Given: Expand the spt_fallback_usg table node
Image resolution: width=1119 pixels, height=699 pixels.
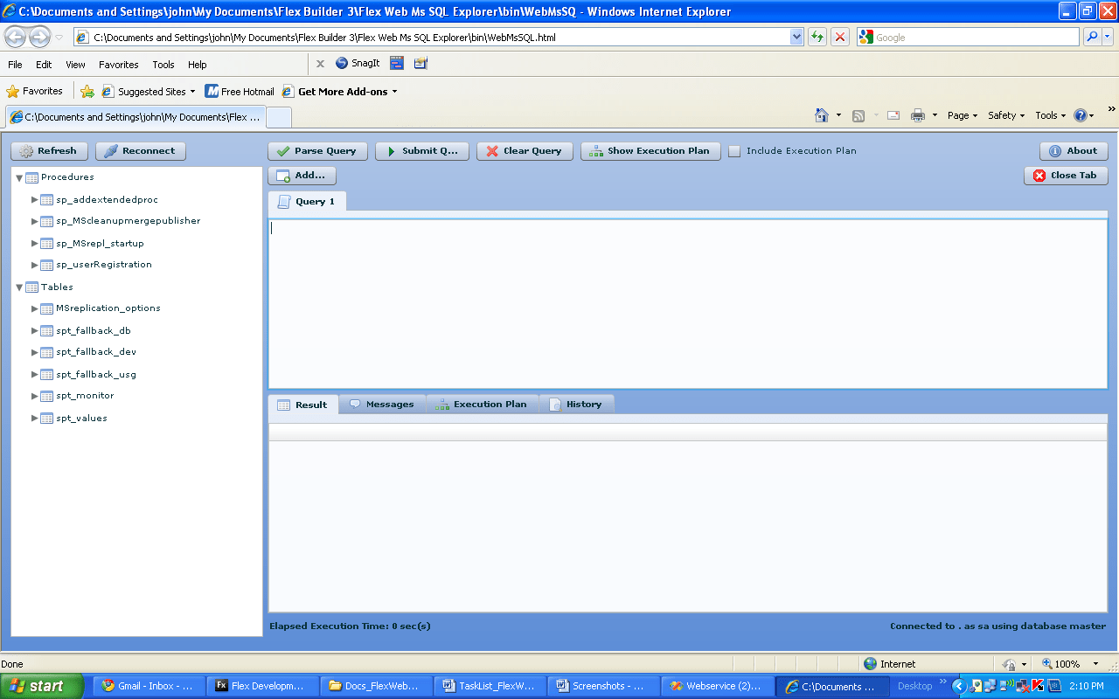Looking at the screenshot, I should click(x=35, y=375).
